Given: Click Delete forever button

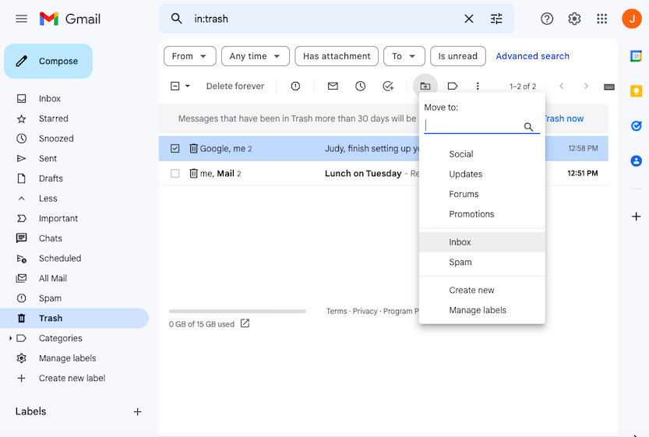Looking at the screenshot, I should pos(235,86).
